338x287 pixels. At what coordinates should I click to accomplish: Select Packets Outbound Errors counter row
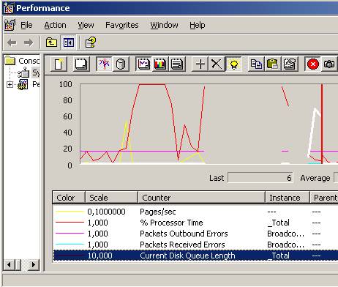click(195, 234)
